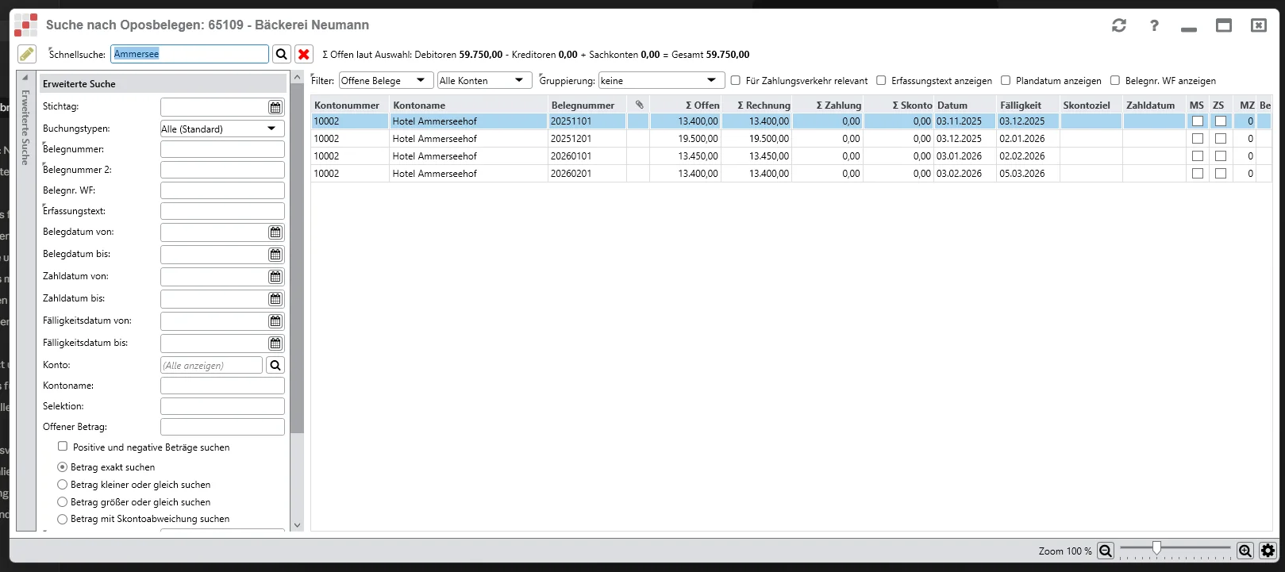Image resolution: width=1285 pixels, height=572 pixels.
Task: Focus the Schnellsuche field containing Ammersee
Action: point(190,54)
